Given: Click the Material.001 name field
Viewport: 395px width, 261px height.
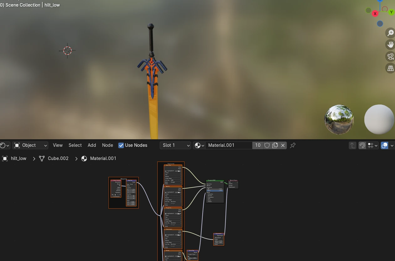Looking at the screenshot, I should [x=229, y=145].
